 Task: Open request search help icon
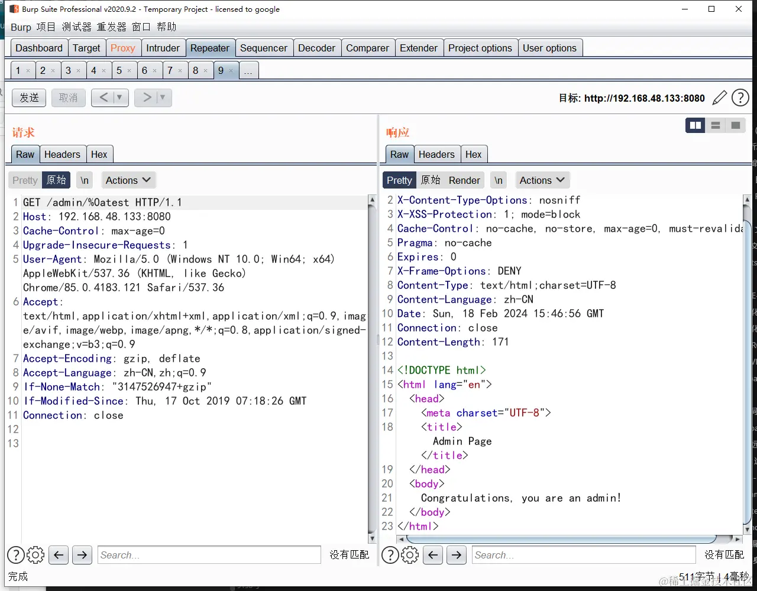(x=15, y=555)
